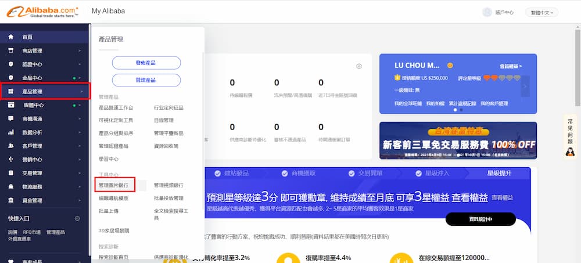Expand the 數據分析 sidebar arrow

80,132
